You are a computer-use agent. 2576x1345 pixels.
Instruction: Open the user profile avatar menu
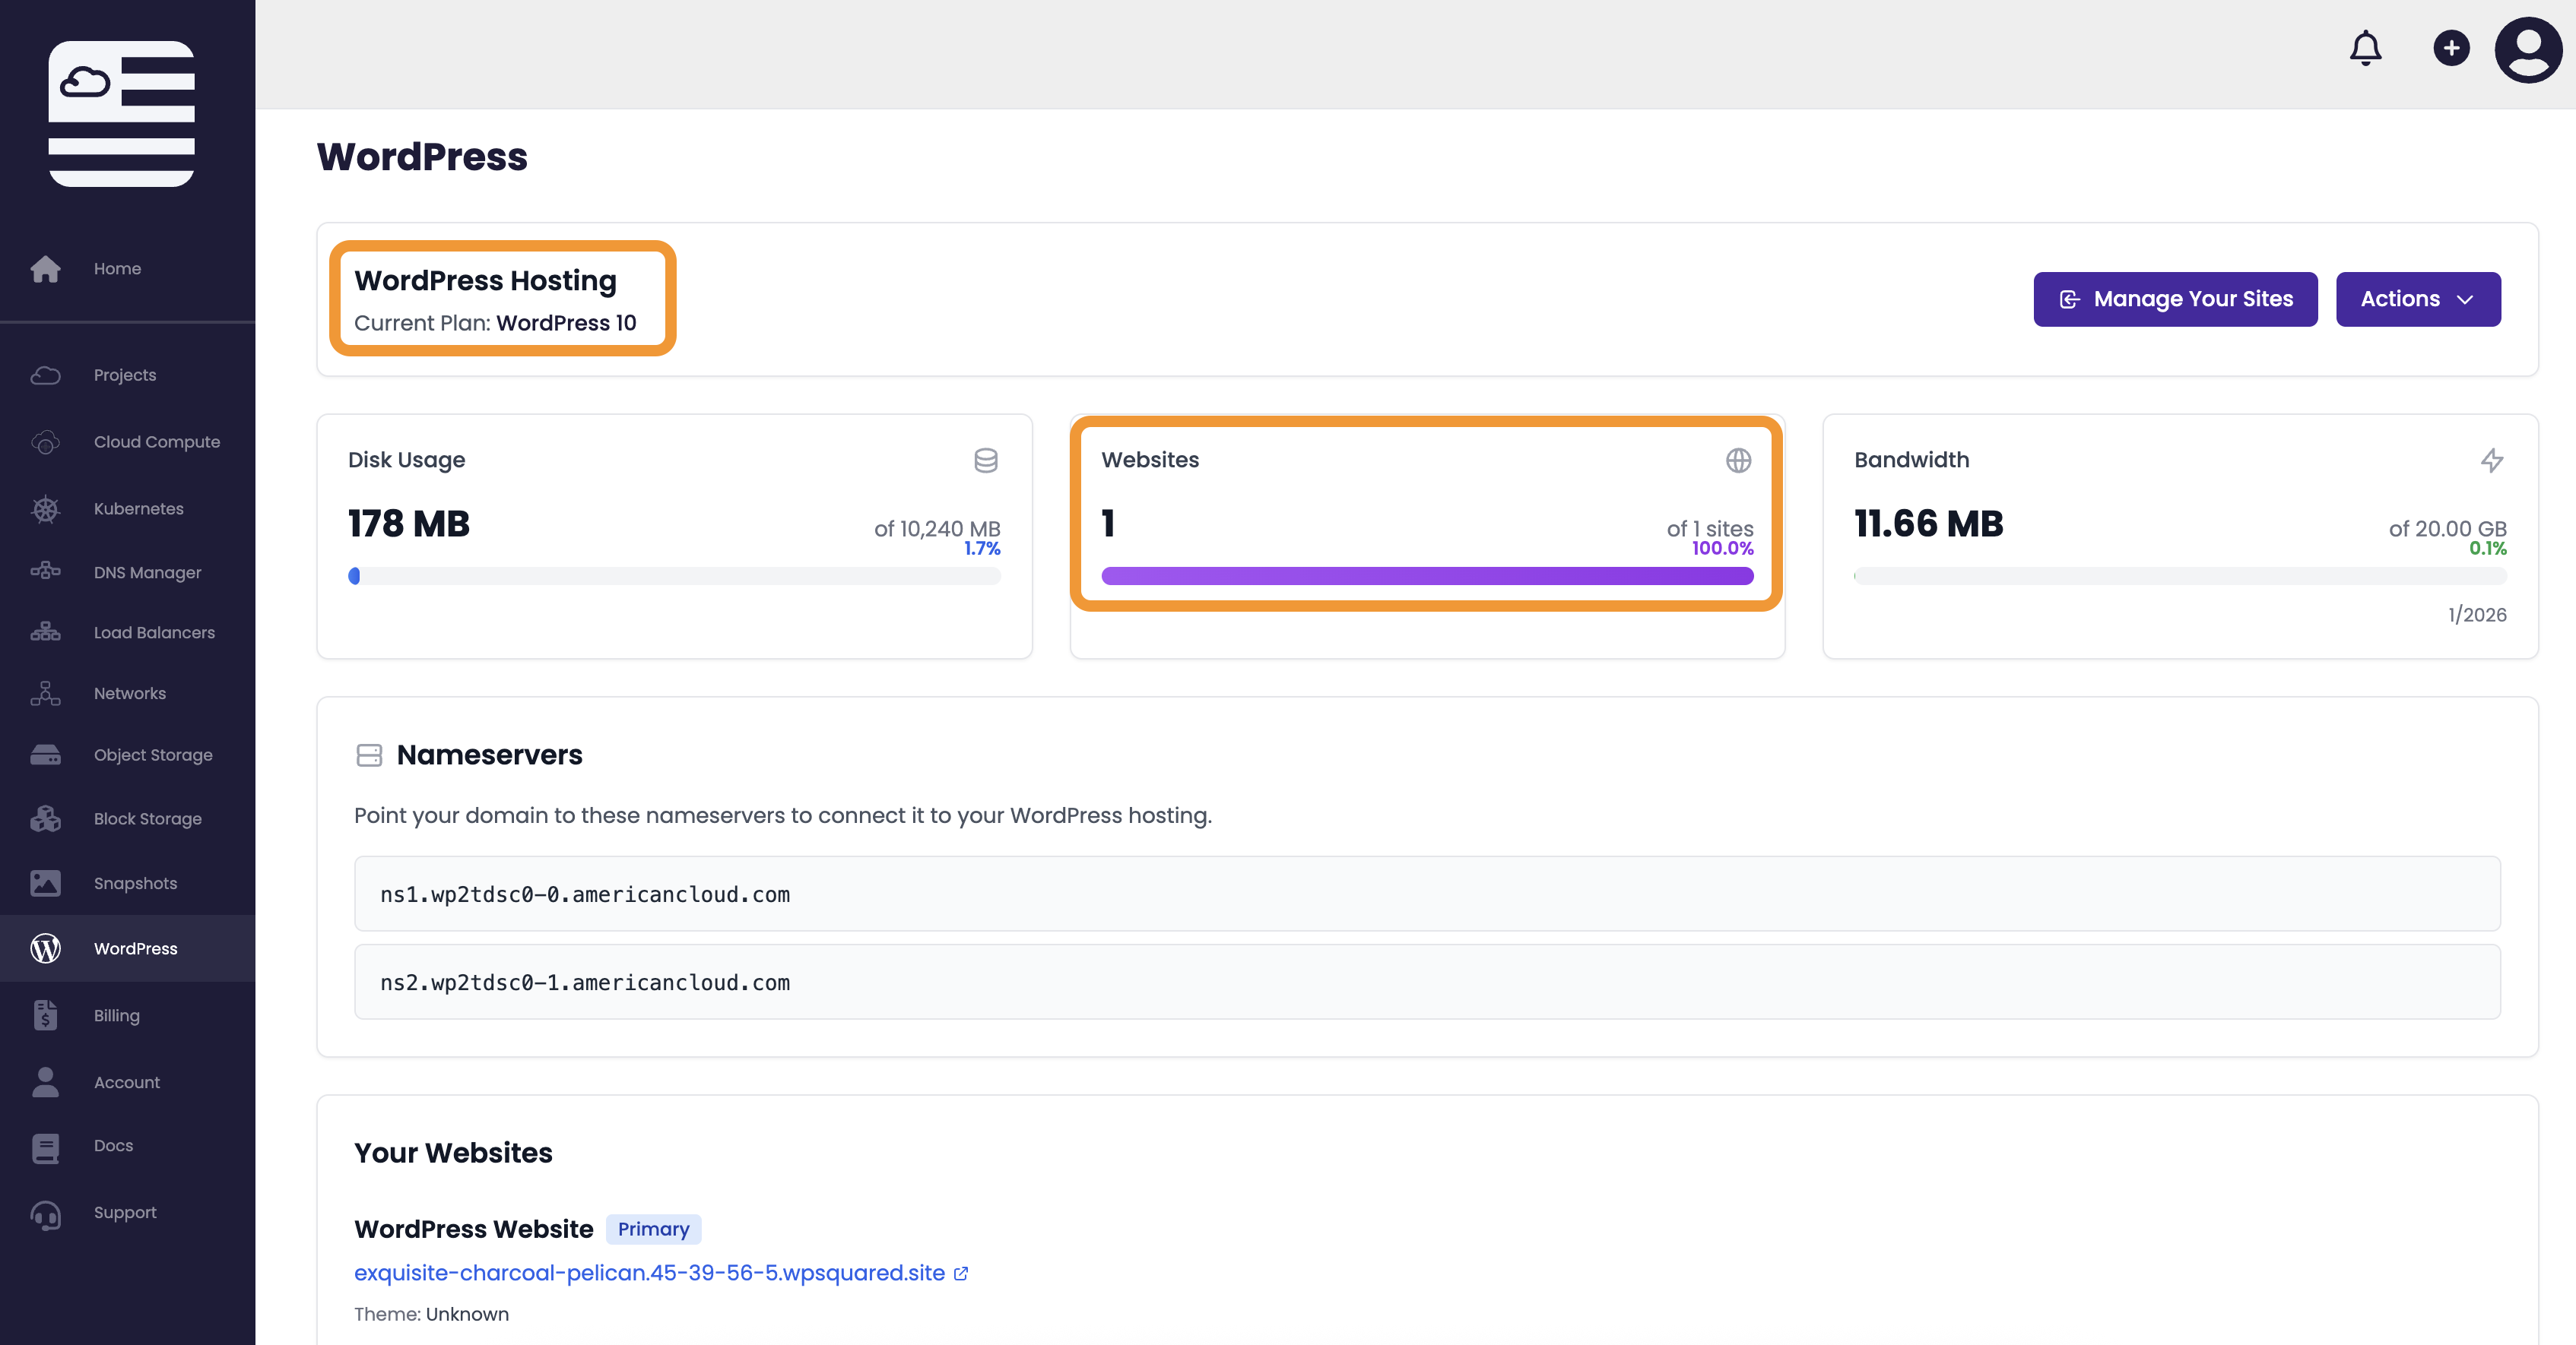(x=2528, y=50)
